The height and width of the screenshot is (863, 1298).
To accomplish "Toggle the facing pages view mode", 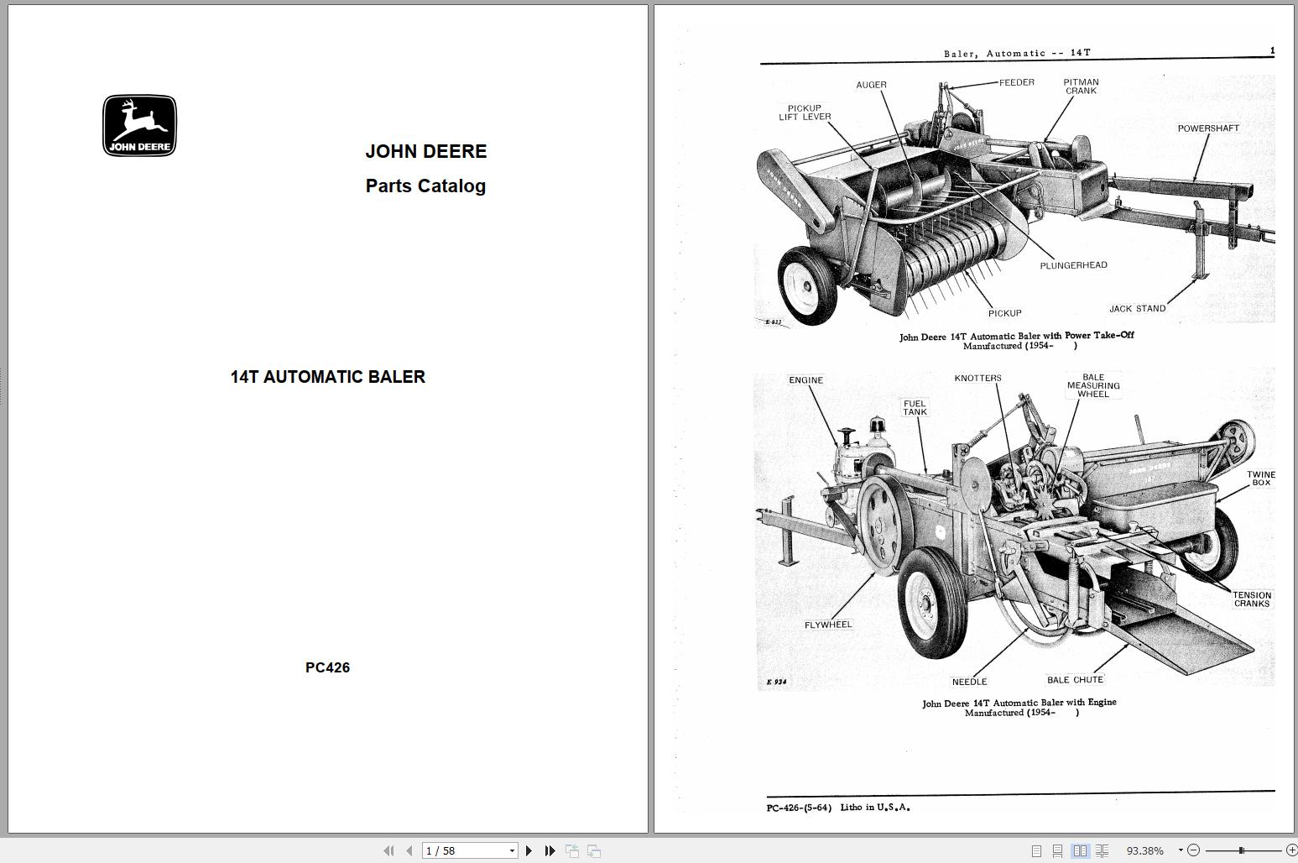I will 1082,850.
